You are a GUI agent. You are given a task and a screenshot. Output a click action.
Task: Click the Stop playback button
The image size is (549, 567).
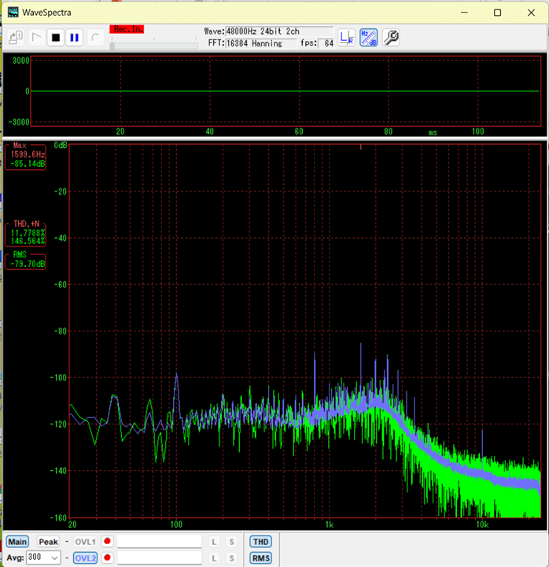pos(56,37)
